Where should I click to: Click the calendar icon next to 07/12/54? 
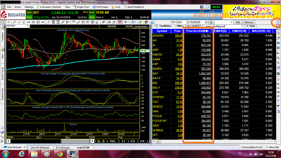pos(187,22)
